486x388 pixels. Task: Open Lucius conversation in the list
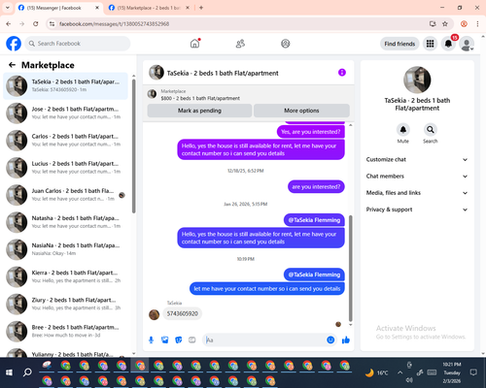pos(66,168)
